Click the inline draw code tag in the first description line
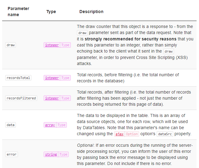The width and height of the screenshot is (199, 168). point(82,33)
